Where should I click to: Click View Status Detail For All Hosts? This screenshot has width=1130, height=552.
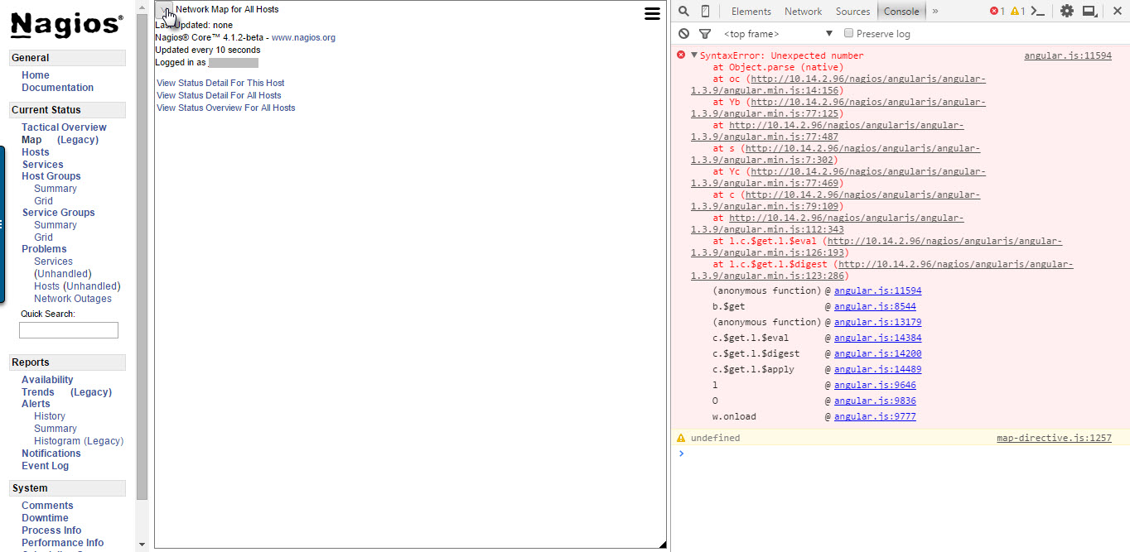[219, 95]
